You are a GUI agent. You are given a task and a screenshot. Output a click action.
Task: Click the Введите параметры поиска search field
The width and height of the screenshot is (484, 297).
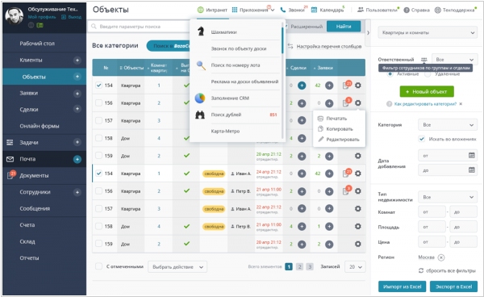(x=139, y=27)
